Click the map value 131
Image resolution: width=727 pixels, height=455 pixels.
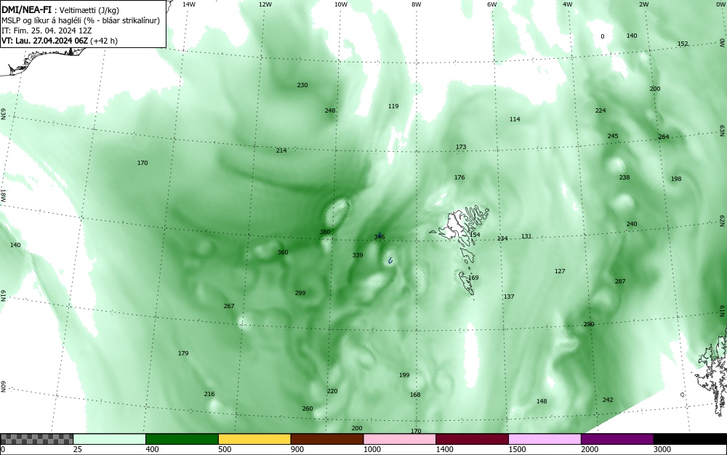click(526, 236)
